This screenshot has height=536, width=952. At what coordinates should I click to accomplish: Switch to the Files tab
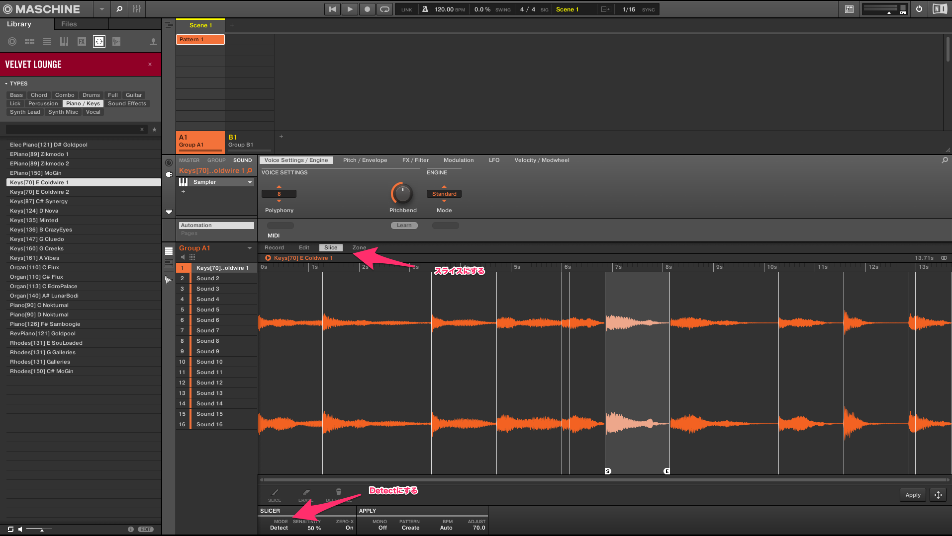click(x=69, y=24)
